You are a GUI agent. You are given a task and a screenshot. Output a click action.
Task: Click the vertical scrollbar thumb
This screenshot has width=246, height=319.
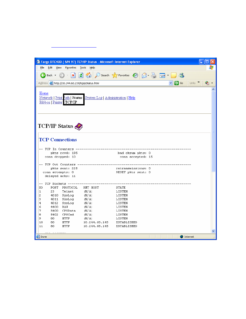coord(213,131)
